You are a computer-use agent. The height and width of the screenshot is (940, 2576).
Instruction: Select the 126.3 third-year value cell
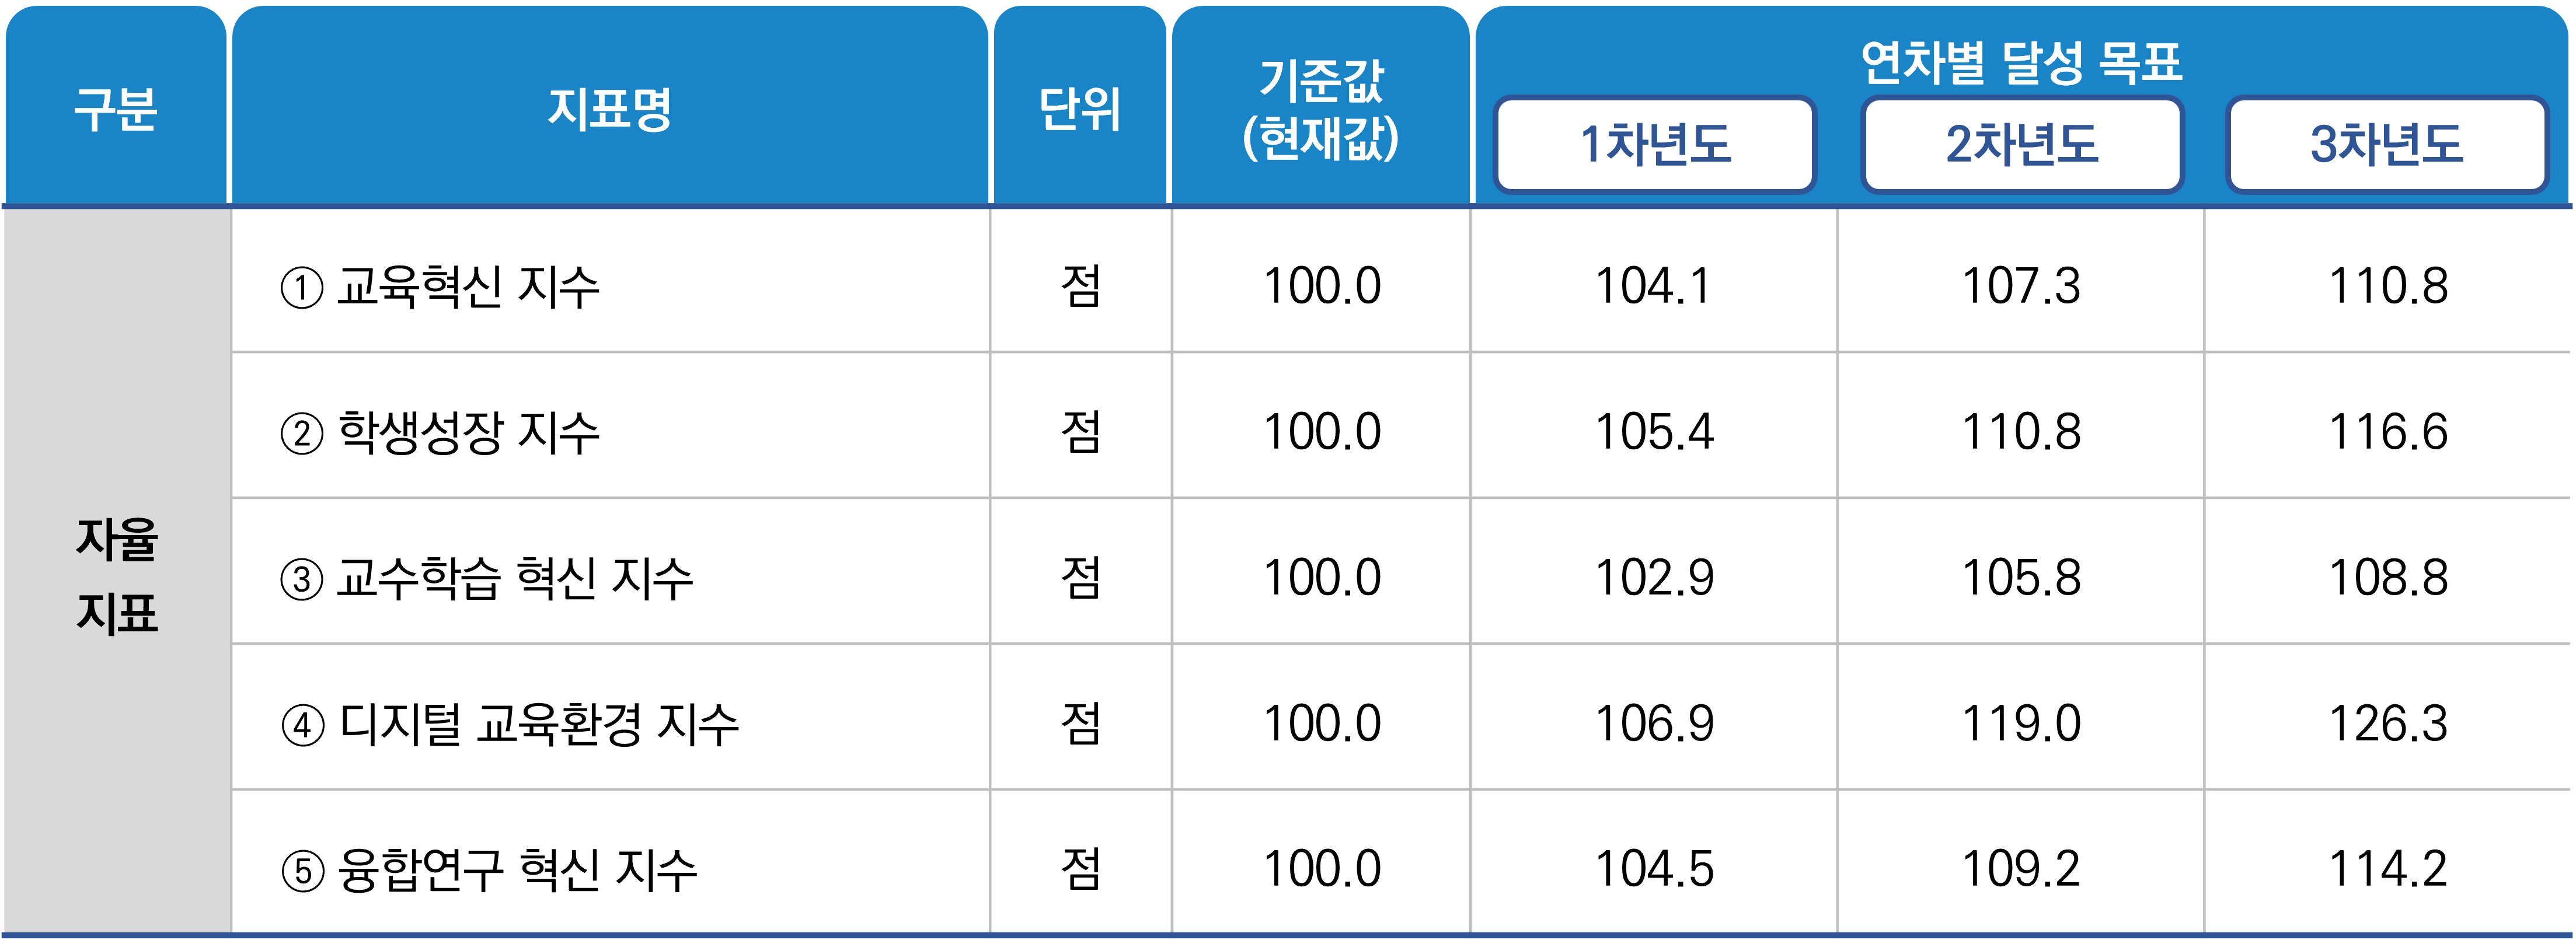tap(2388, 725)
